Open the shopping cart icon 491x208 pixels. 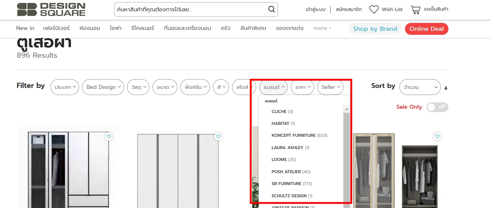(x=415, y=10)
